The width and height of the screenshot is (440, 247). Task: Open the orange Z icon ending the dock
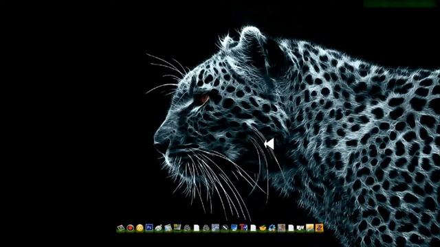pyautogui.click(x=319, y=228)
